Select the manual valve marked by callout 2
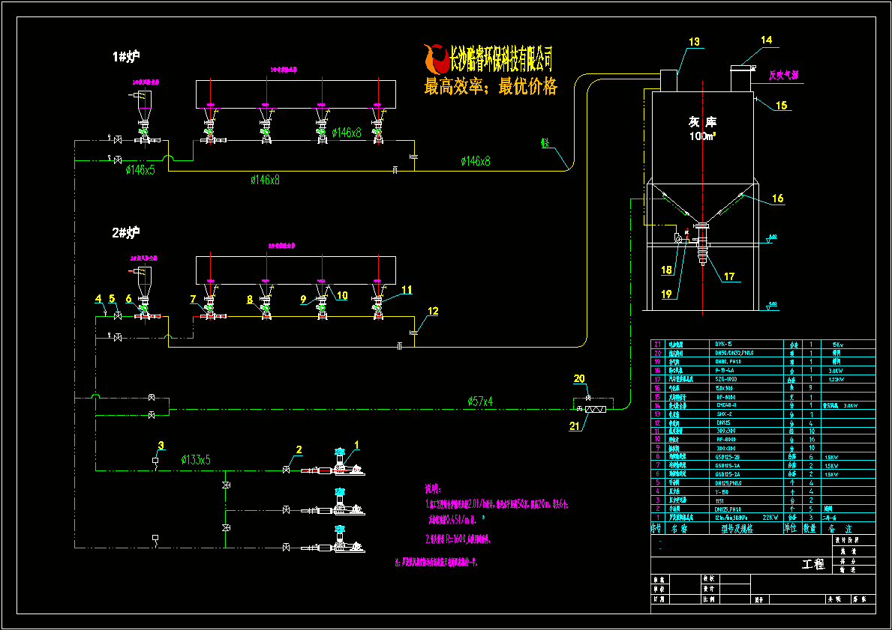 coord(286,470)
